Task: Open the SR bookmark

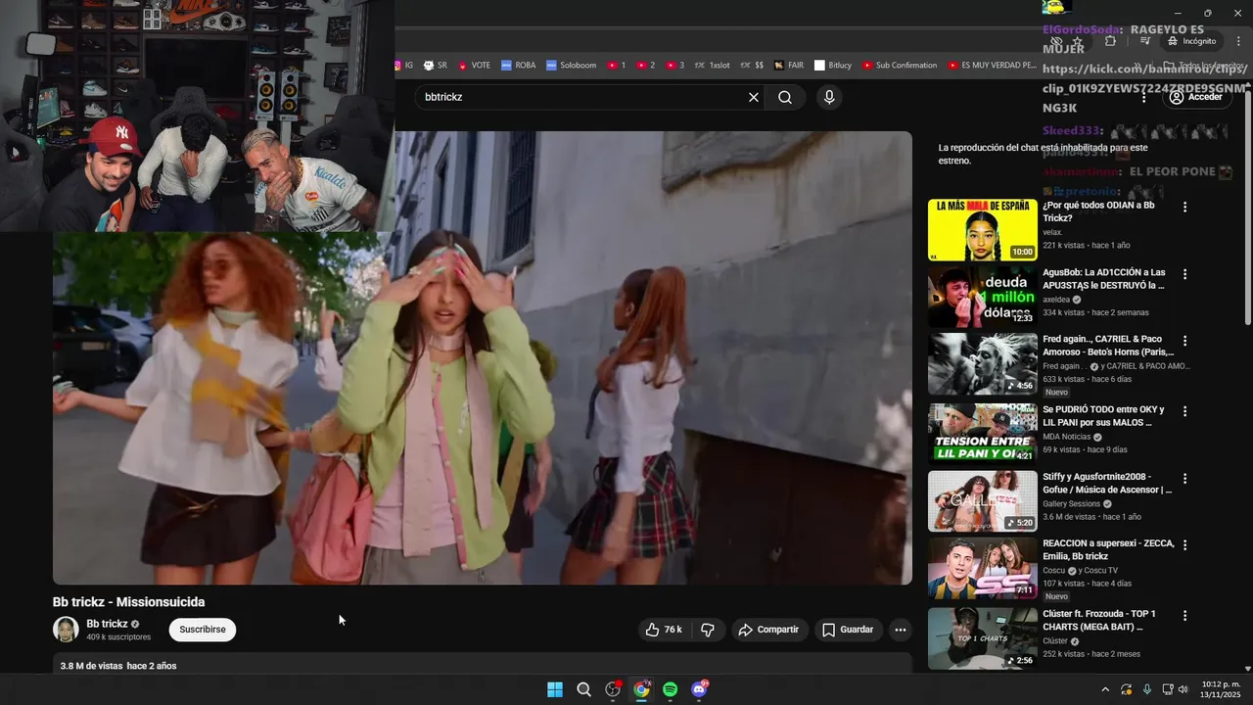Action: click(436, 66)
